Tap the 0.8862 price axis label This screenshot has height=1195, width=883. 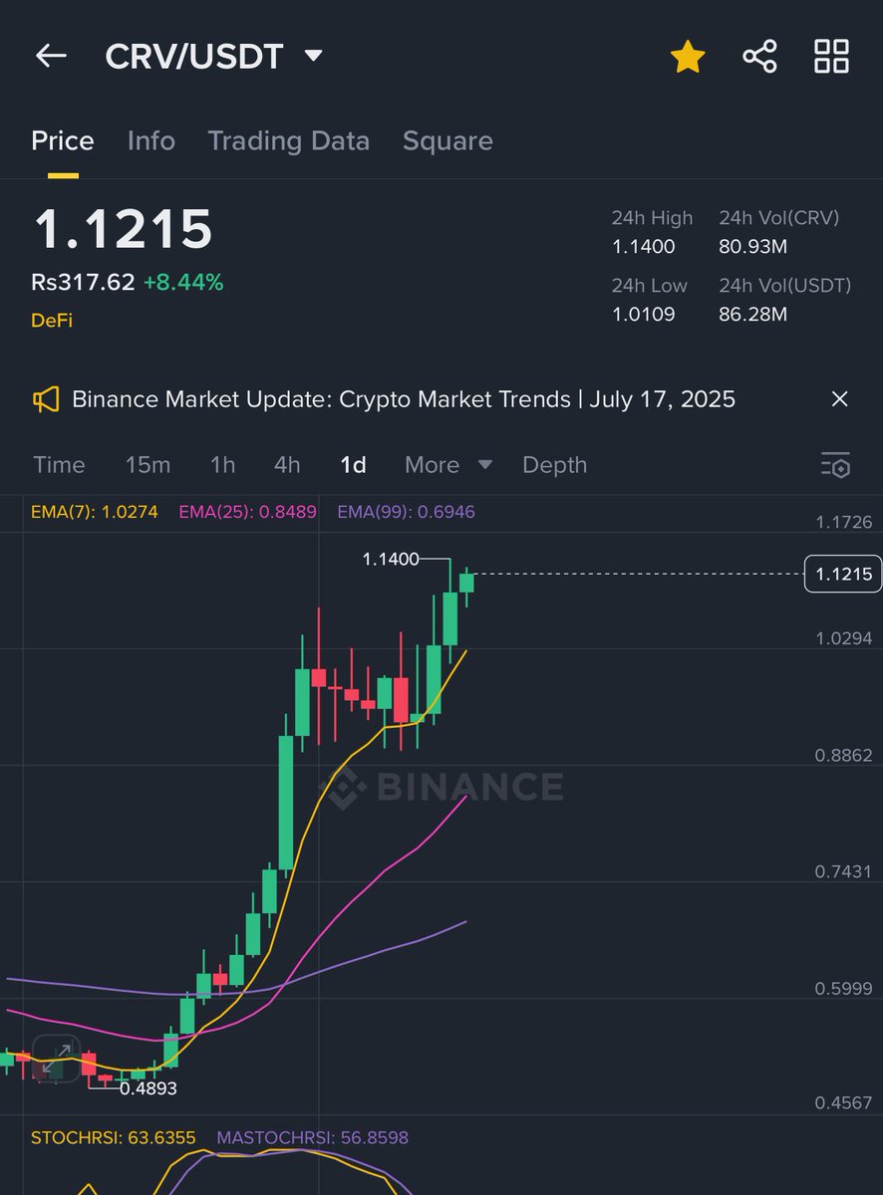[843, 755]
